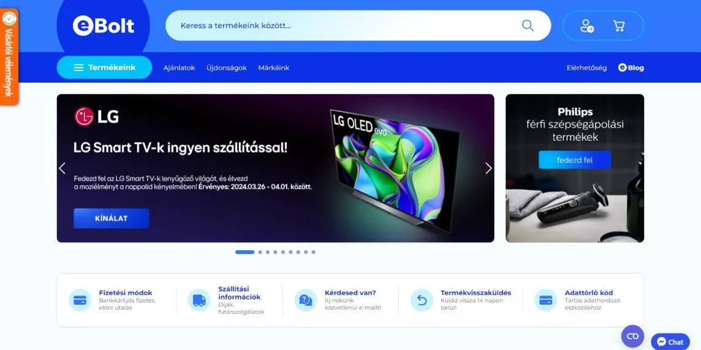
Task: Open the Termékeink products menu
Action: [x=104, y=67]
